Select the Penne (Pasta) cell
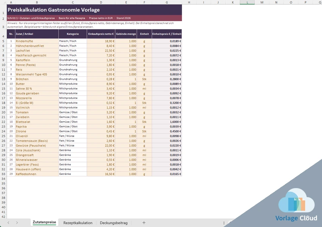 click(37, 65)
